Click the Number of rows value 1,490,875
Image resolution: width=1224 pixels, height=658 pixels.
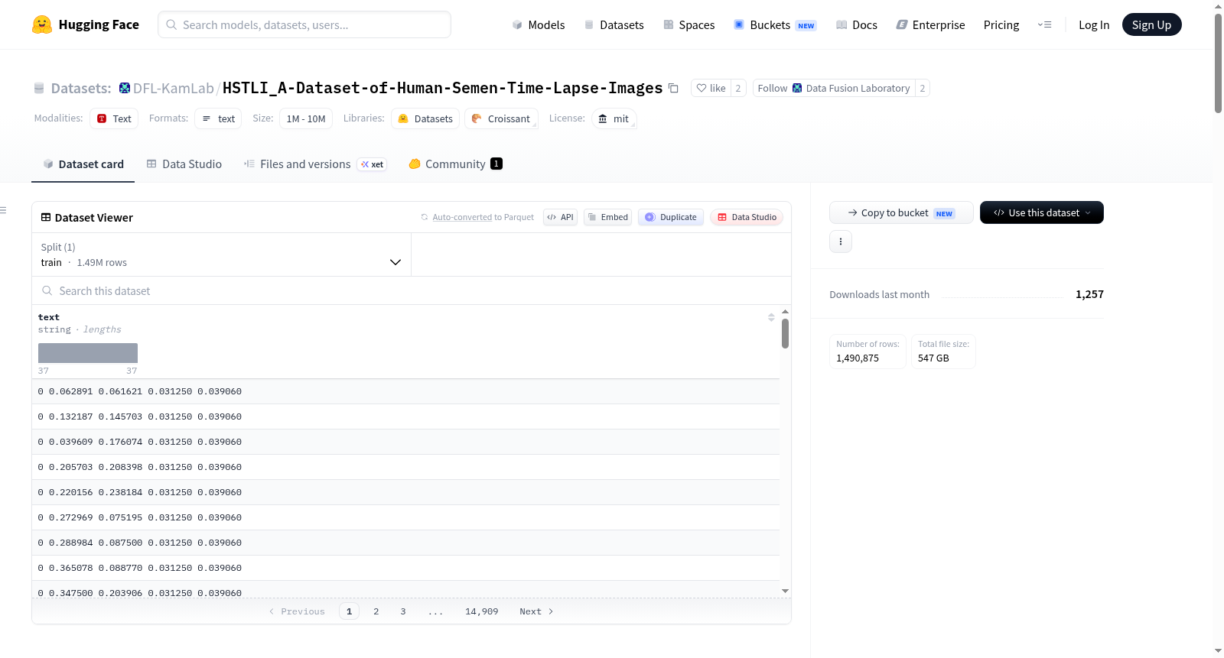click(858, 358)
